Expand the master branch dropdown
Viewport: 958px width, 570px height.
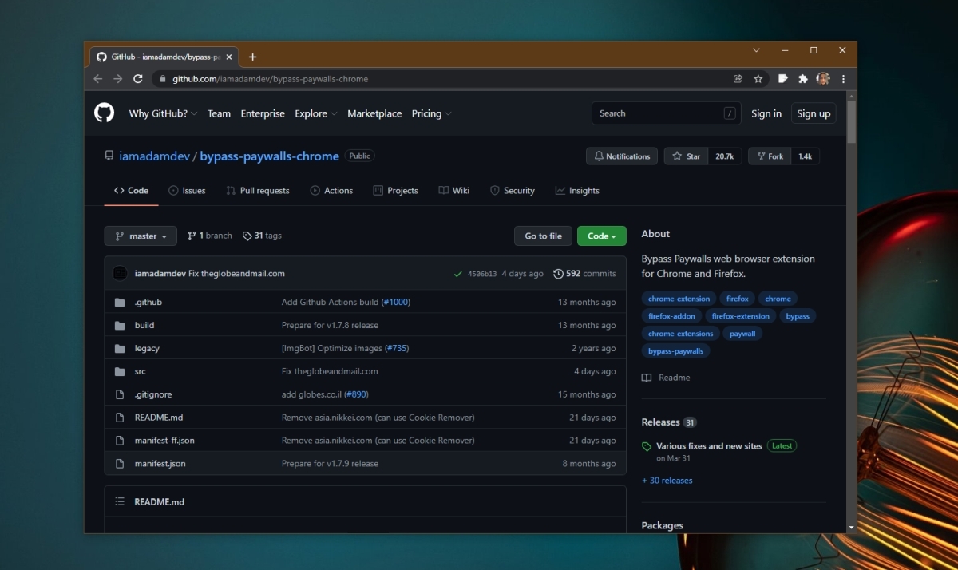point(141,236)
